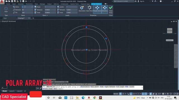Expand Quick Access Toolbar customize dropdown
Screen dimensions: 179x100
point(34,1)
